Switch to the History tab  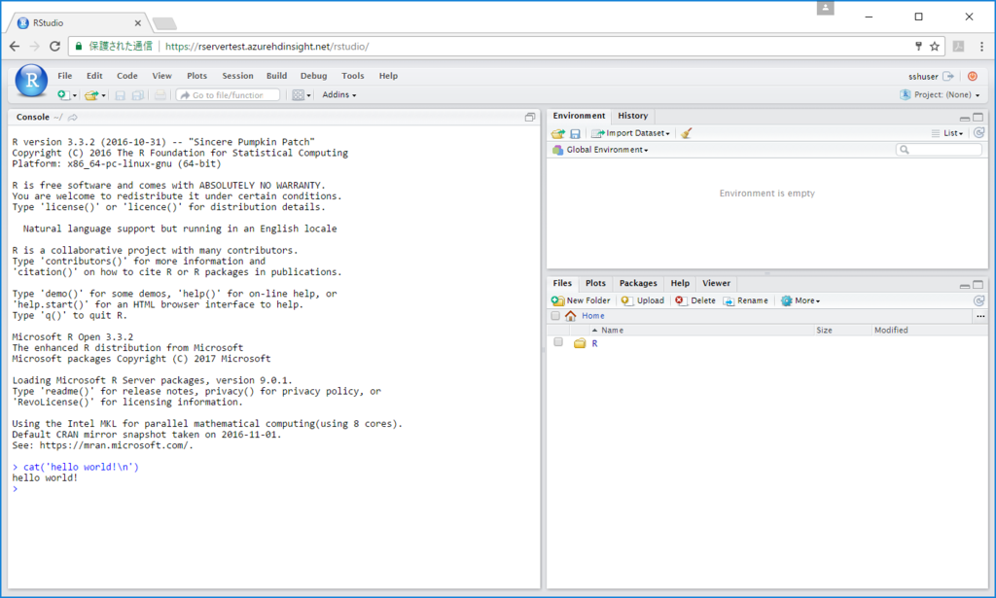click(x=632, y=116)
